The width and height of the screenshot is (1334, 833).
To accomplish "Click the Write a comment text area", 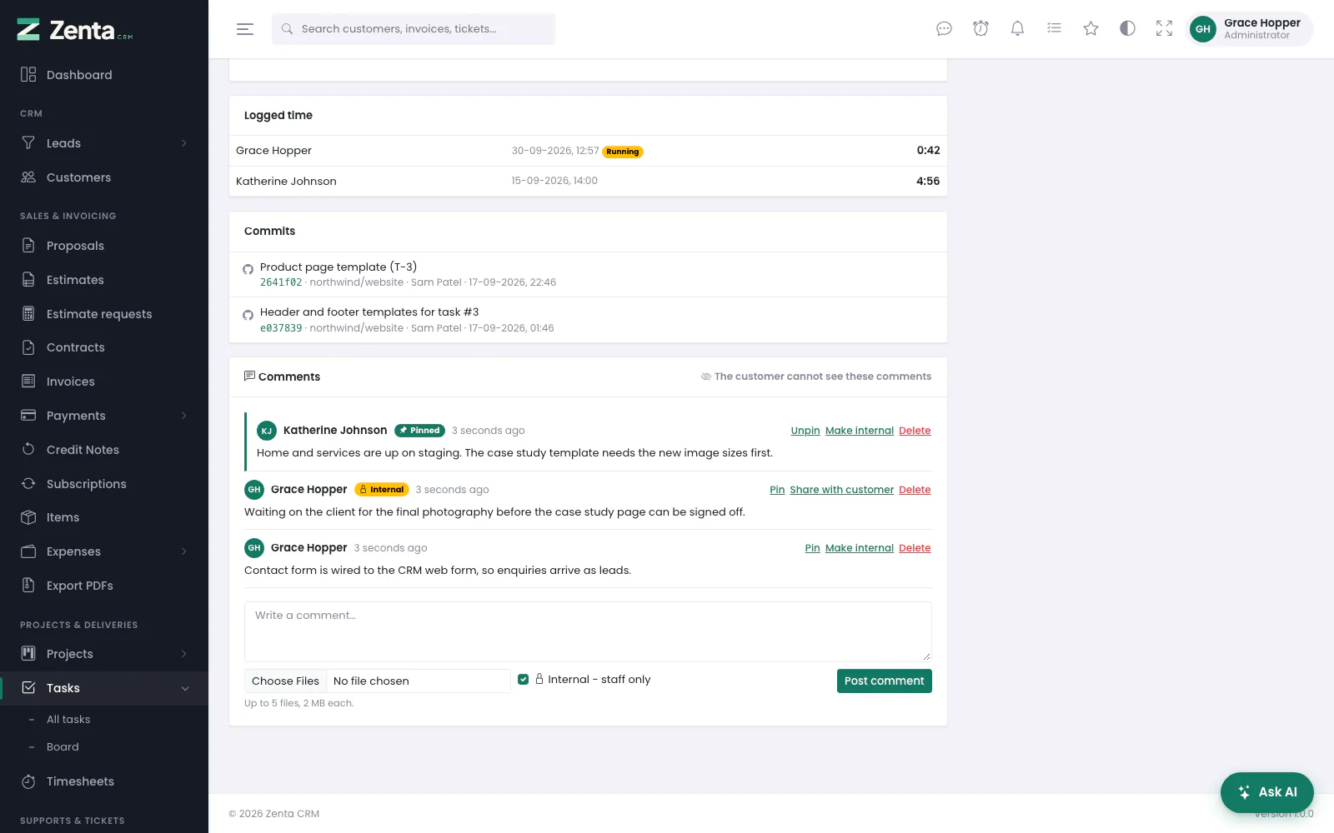I will tap(588, 631).
